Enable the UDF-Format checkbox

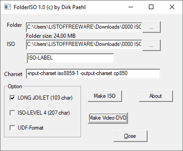[x=12, y=128]
